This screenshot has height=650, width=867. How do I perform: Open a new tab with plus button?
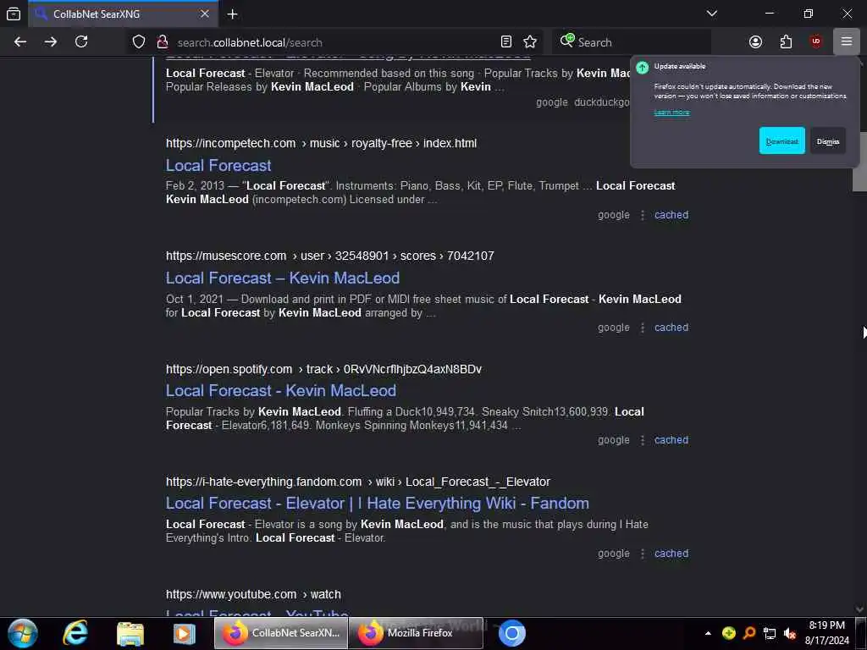(233, 14)
